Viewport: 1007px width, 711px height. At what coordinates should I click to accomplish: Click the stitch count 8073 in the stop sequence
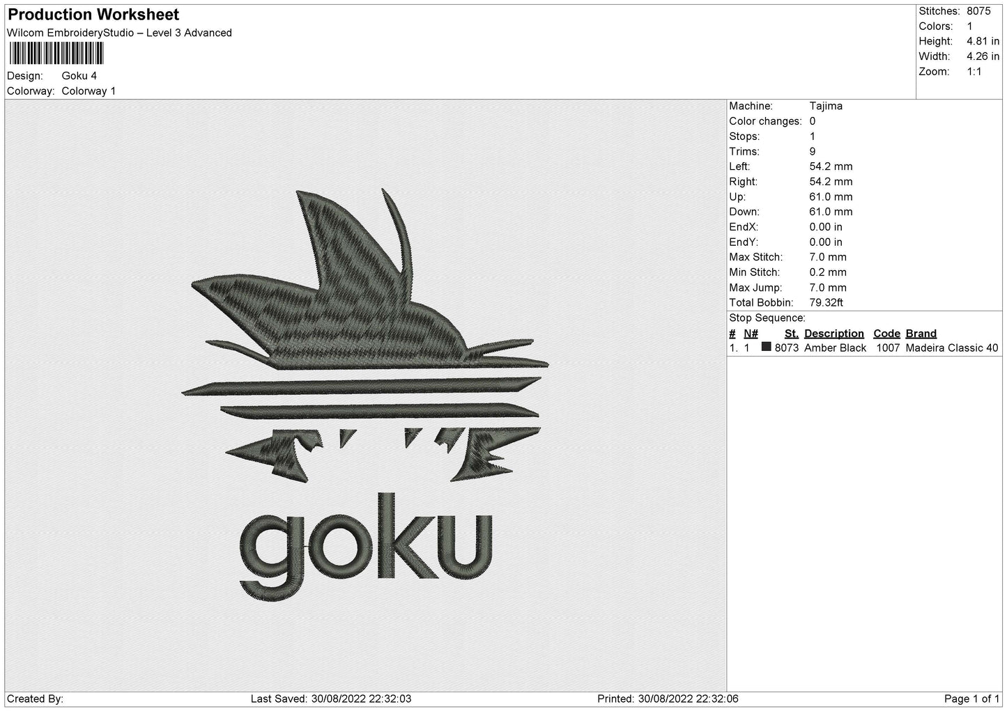coord(787,348)
